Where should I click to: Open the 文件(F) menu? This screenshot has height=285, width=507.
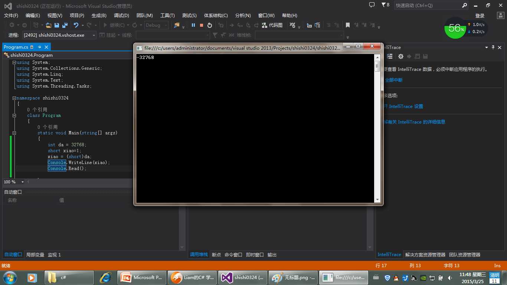pos(11,15)
